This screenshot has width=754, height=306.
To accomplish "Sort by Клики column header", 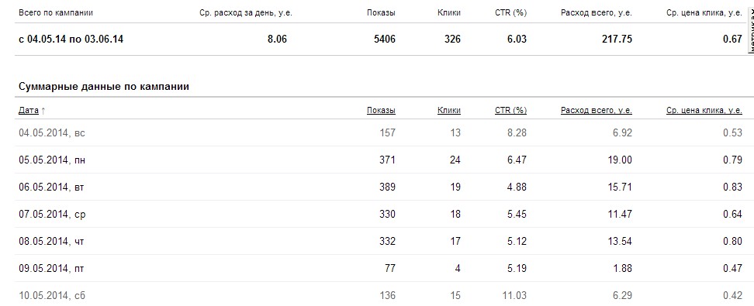I will 449,111.
